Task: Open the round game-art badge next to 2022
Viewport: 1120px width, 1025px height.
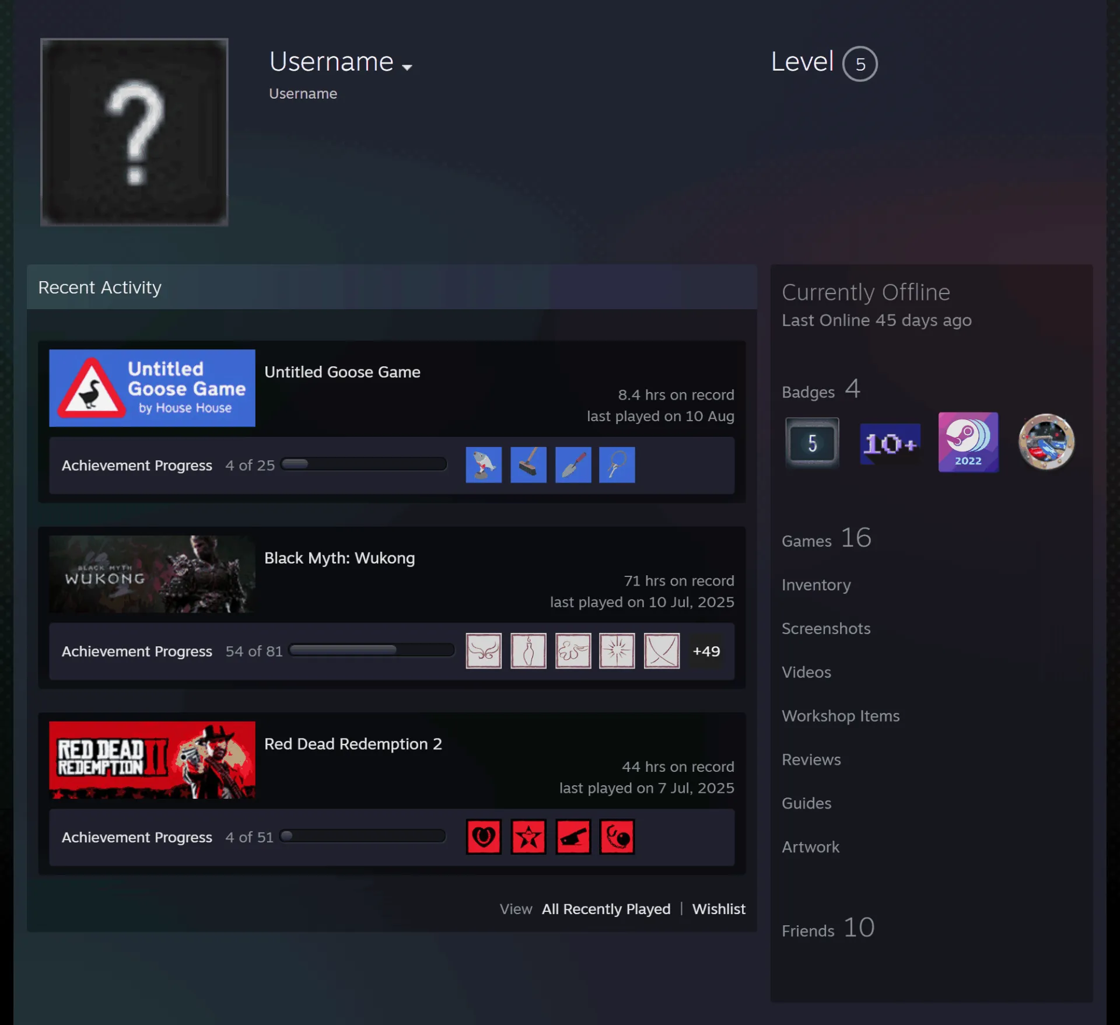Action: [x=1046, y=442]
